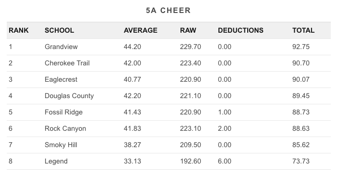
Task: Click Smoky Hill's average 38.27
Action: click(132, 145)
